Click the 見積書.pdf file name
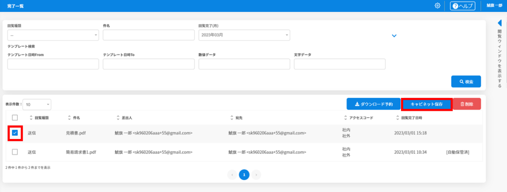The height and width of the screenshot is (192, 507). 75,133
